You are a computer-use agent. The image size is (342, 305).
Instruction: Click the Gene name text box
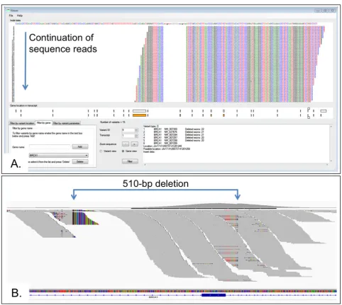point(50,146)
